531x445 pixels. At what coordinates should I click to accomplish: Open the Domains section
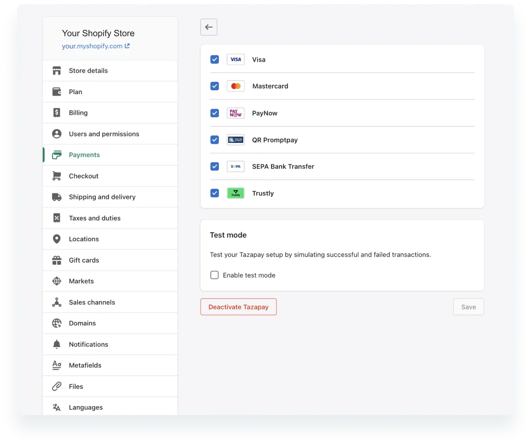click(x=110, y=323)
